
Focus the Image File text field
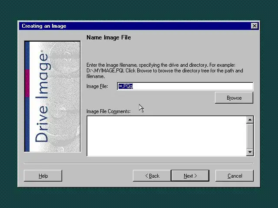pos(185,86)
